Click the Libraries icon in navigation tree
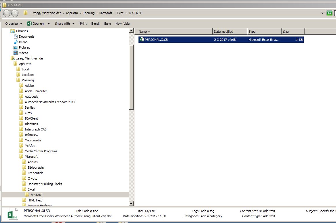Viewport: 336px width, 223px height. click(x=13, y=31)
